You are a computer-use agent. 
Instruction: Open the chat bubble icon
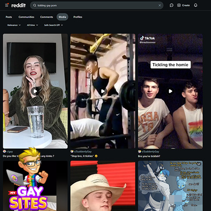(172, 6)
